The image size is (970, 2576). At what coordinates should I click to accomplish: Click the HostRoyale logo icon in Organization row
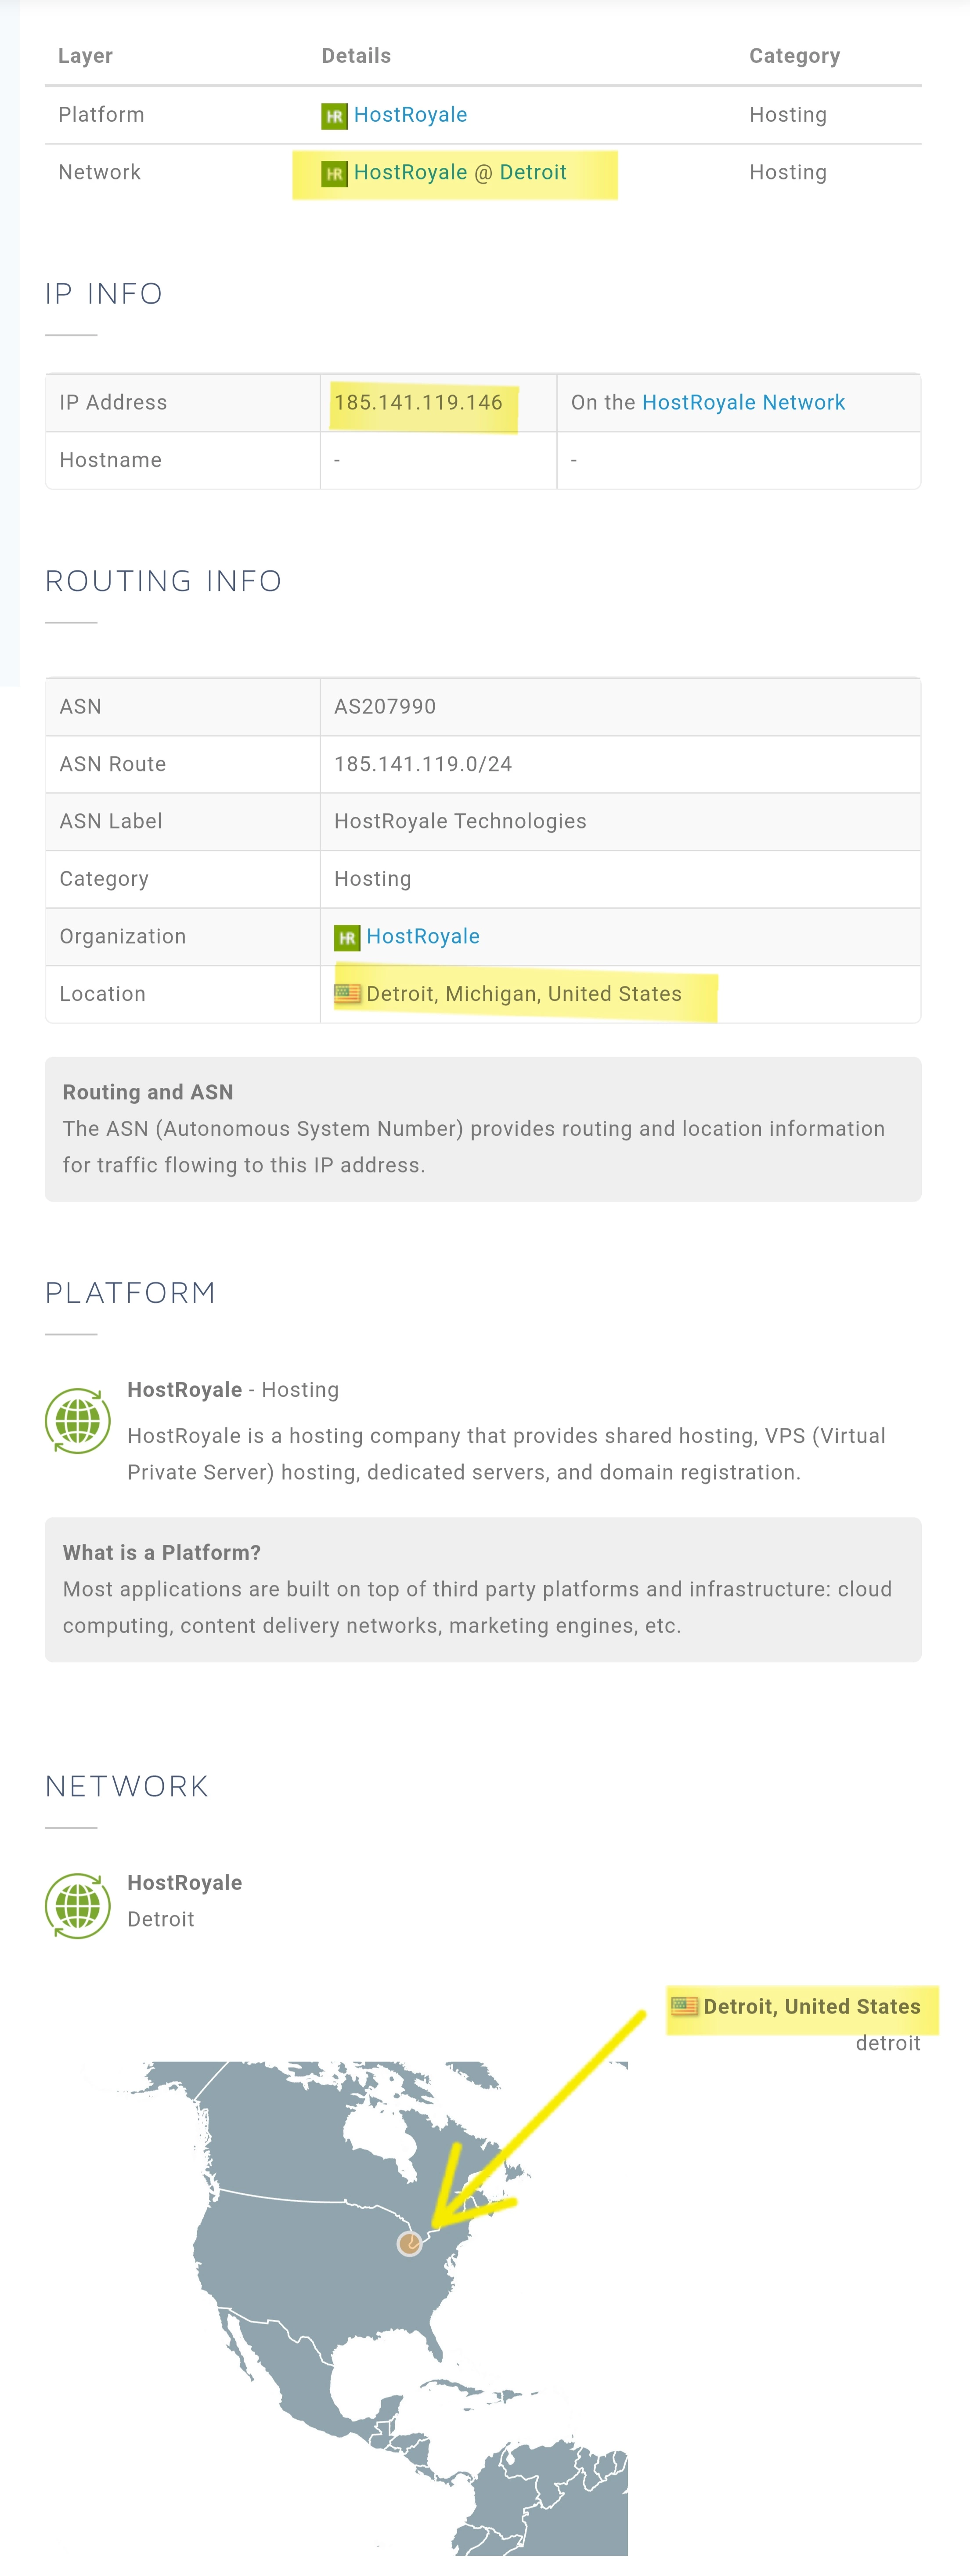coord(346,938)
